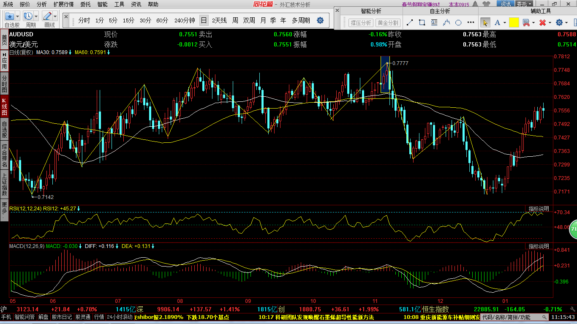Open period toolbar settings gear
Viewport: 577px width, 324px height.
(x=320, y=20)
